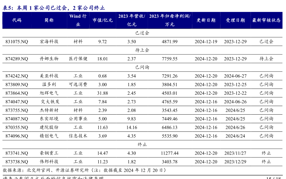Select code cell 873864.NQ
Viewport: 286px width, 179px height.
point(17,93)
